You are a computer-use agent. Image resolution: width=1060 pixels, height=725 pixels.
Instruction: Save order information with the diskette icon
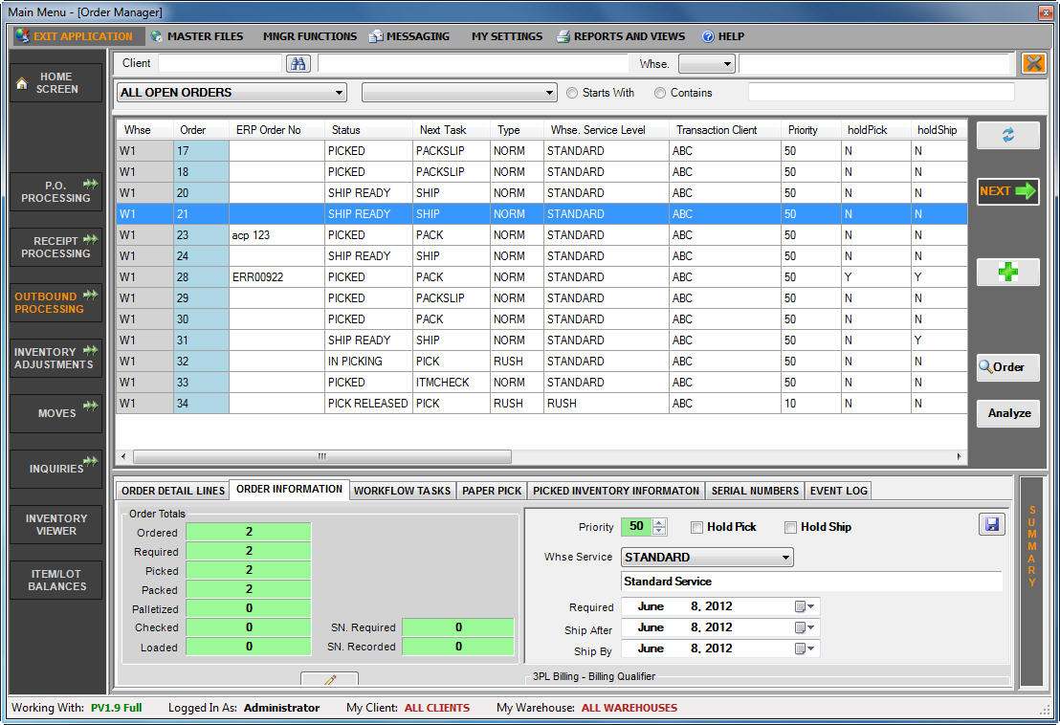[x=992, y=523]
